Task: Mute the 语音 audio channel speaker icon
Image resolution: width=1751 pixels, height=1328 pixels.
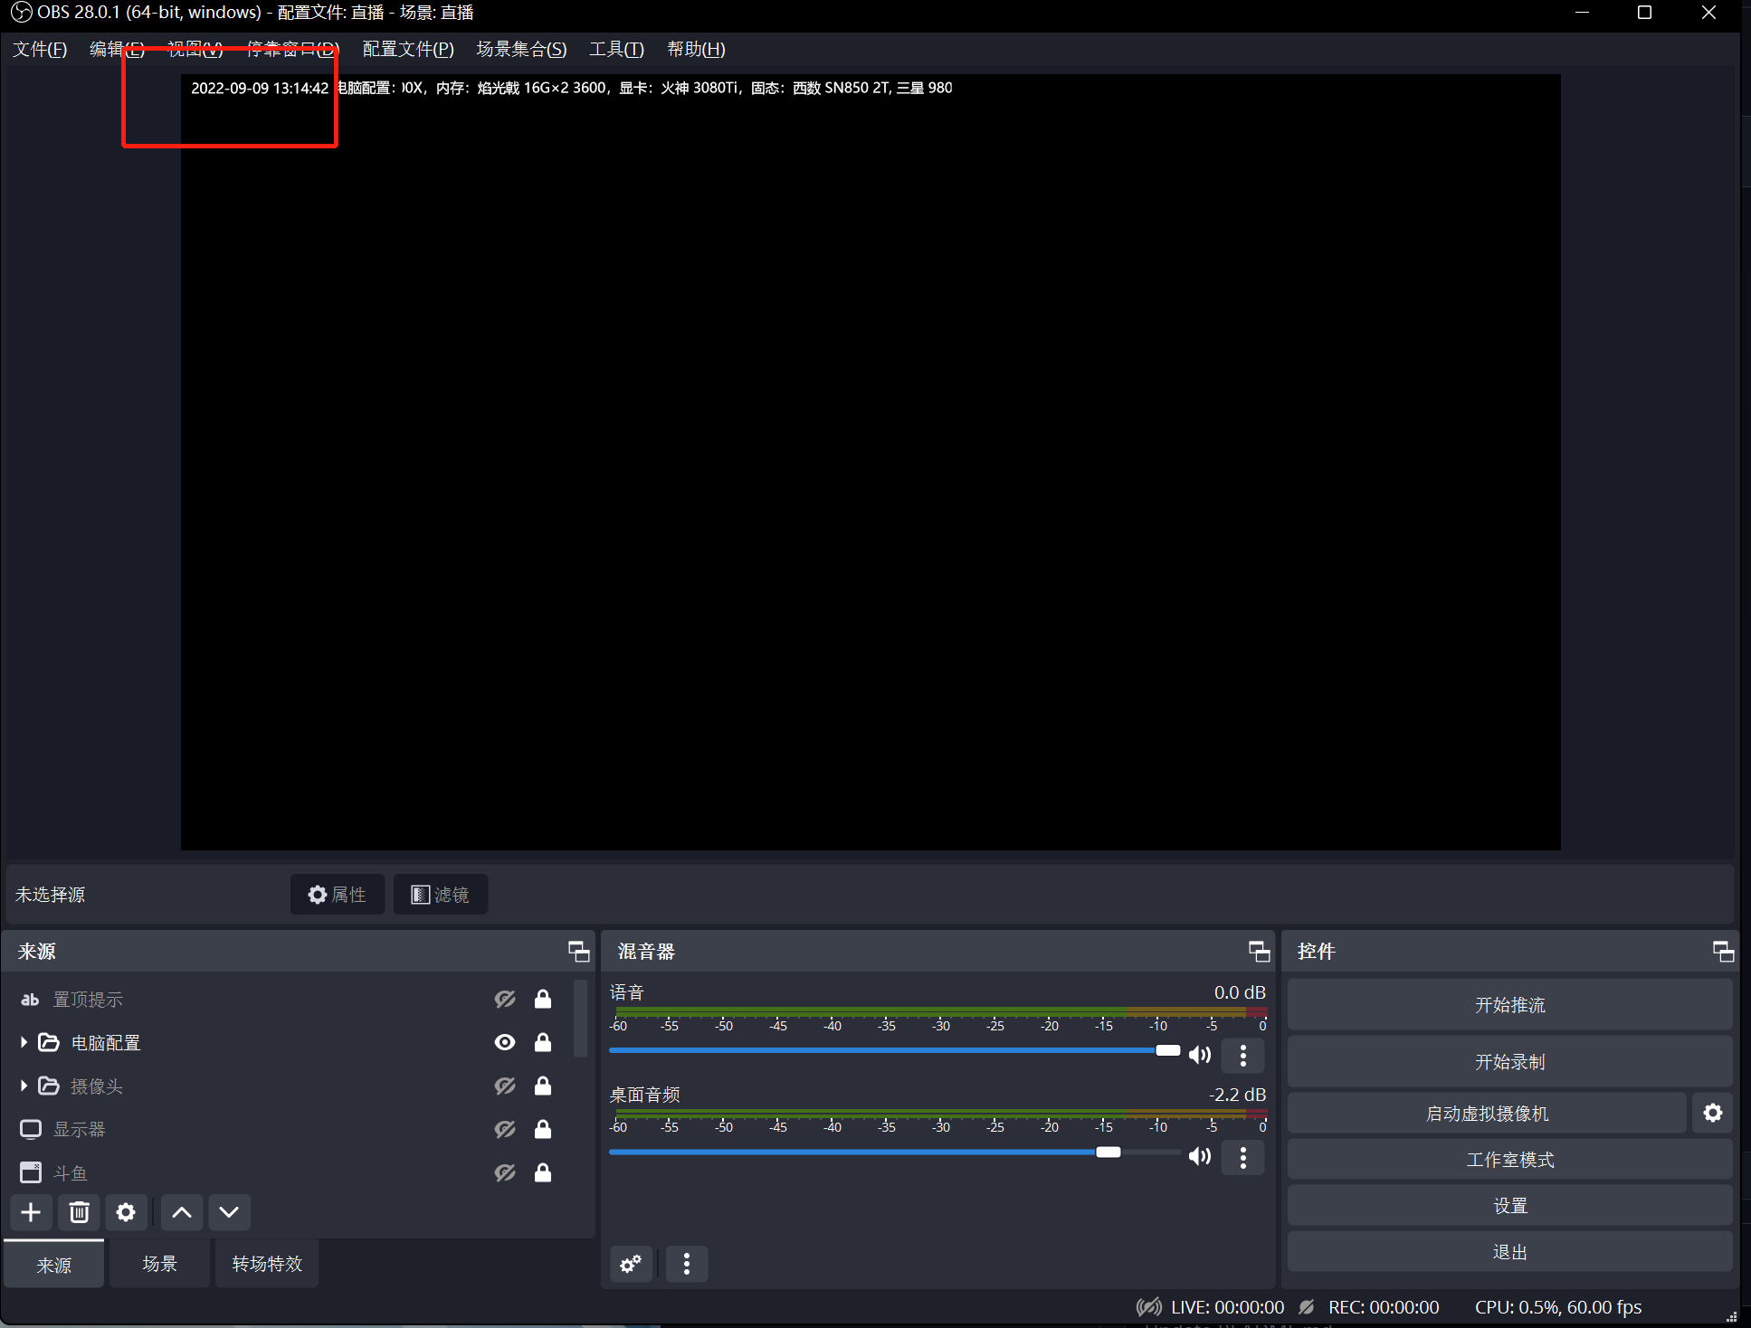Action: (1200, 1054)
